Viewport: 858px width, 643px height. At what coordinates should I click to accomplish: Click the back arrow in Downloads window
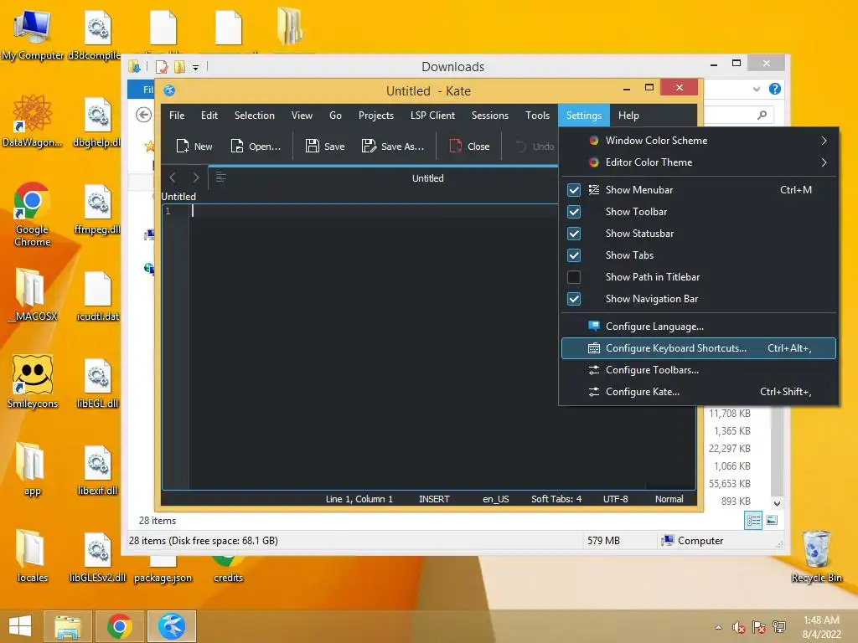[143, 115]
